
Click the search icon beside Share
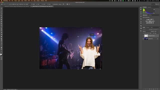[x=156, y=4]
